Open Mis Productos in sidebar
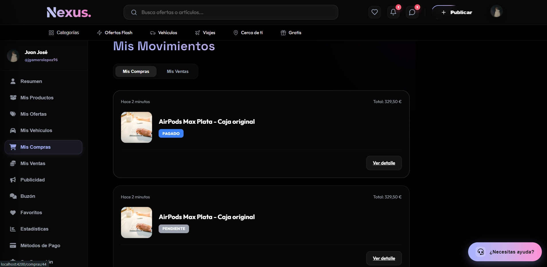This screenshot has width=547, height=267. [43, 98]
